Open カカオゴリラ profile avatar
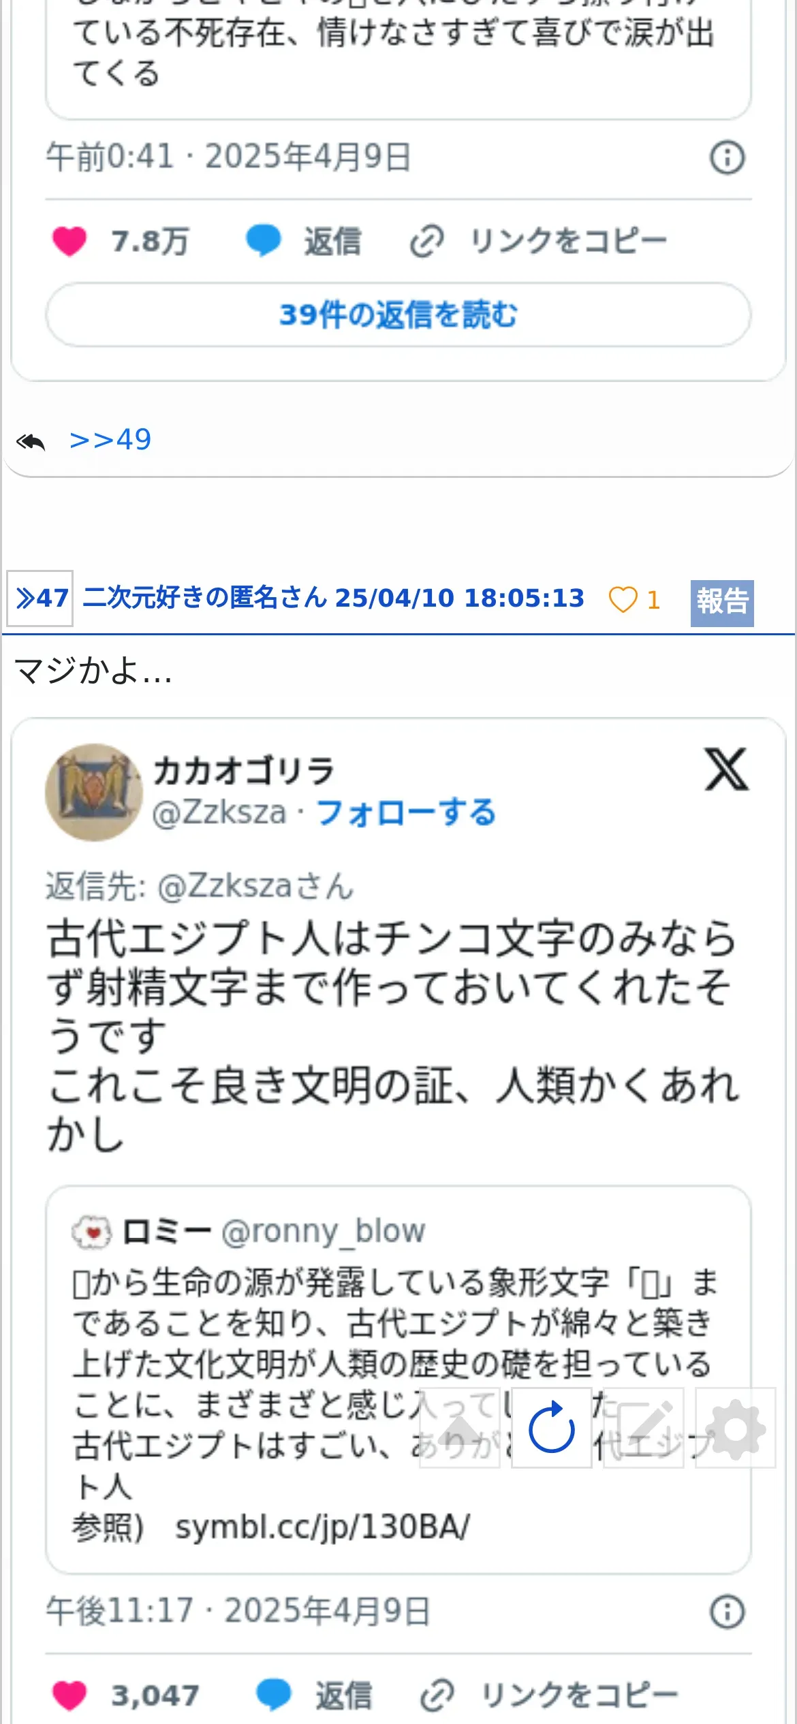The width and height of the screenshot is (797, 1724). (x=94, y=792)
